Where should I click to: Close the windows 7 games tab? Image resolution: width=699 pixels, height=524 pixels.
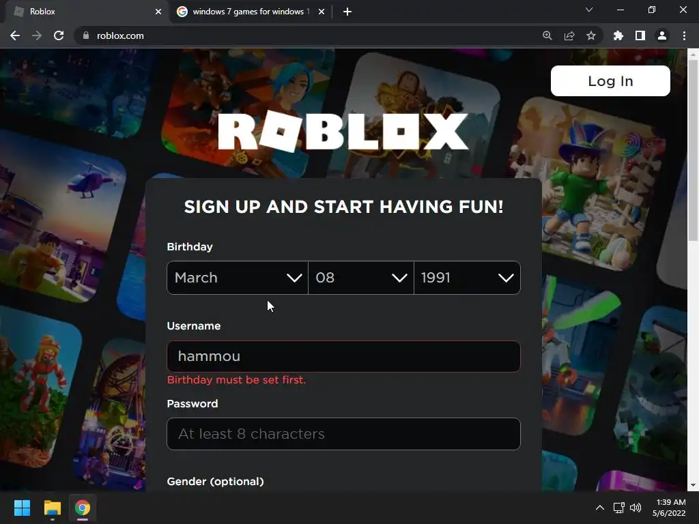(322, 12)
